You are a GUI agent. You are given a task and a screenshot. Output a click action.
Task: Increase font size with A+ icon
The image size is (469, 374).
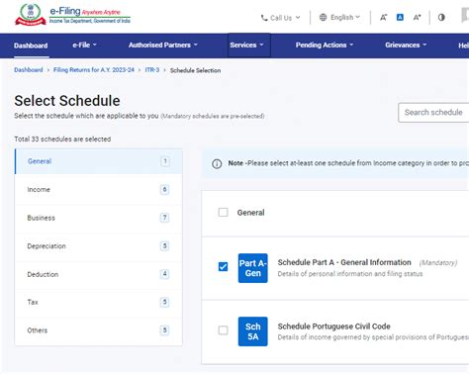pyautogui.click(x=418, y=18)
